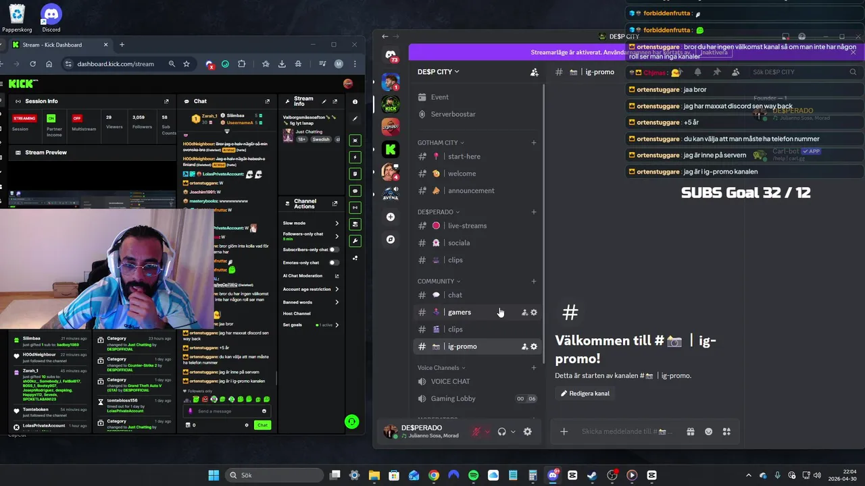The width and height of the screenshot is (865, 486).
Task: Click invite icon on gamers channel
Action: [524, 312]
